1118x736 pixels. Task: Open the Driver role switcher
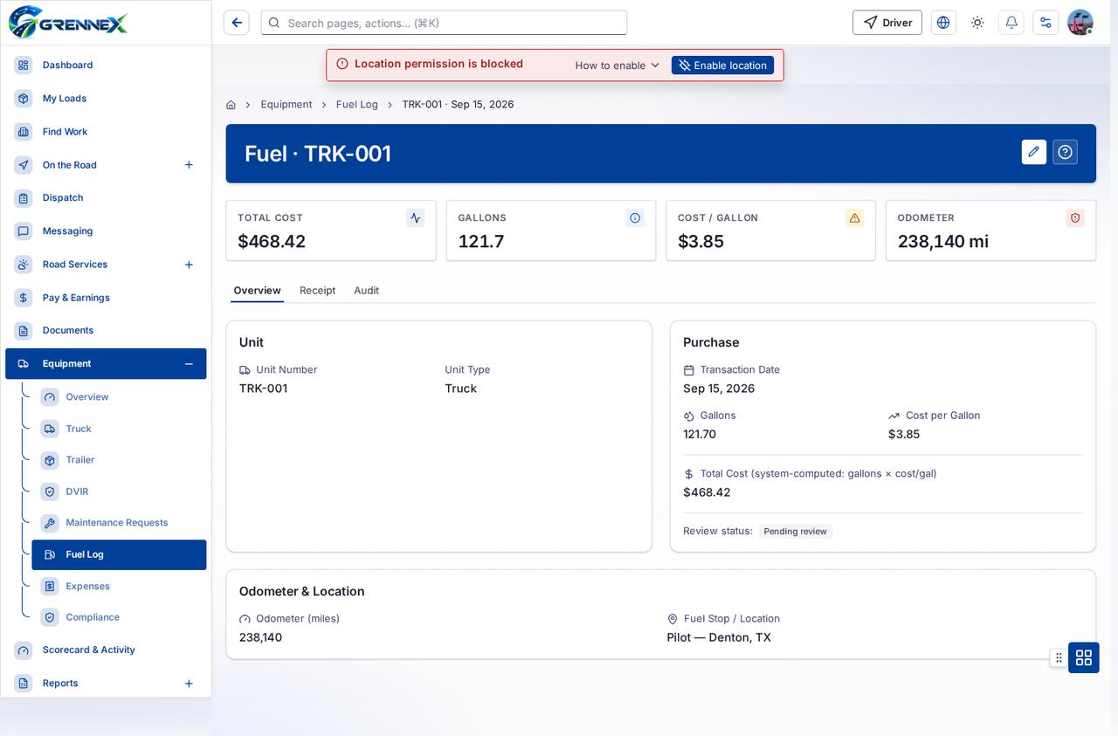(x=887, y=23)
